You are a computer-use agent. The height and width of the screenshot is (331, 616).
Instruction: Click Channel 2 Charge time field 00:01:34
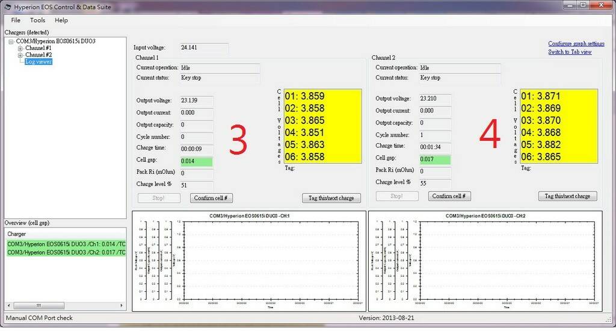click(x=435, y=147)
